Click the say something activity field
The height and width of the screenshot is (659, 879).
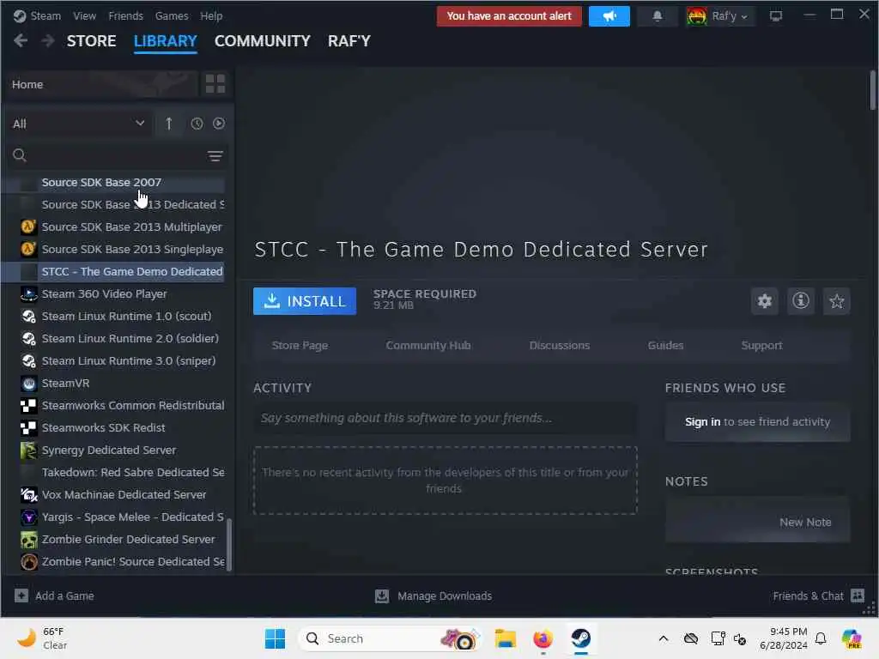(x=446, y=418)
